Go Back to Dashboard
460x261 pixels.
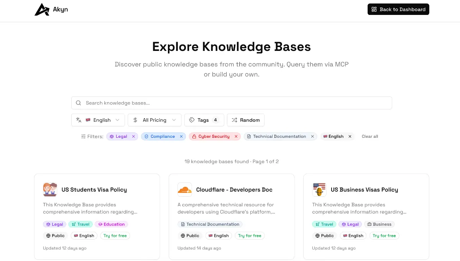[x=398, y=10]
